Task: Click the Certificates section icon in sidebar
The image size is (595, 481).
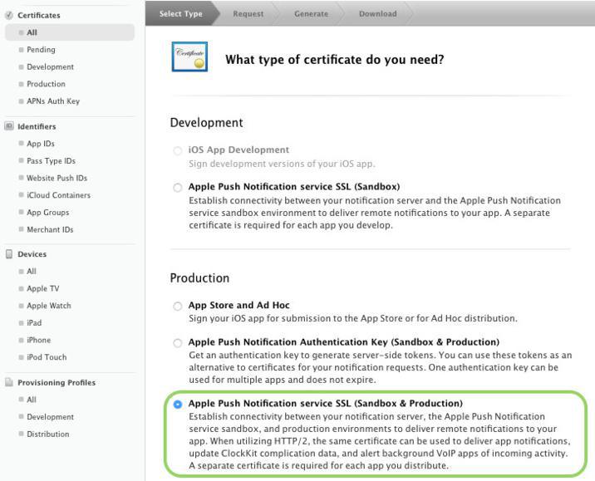Action: 9,15
